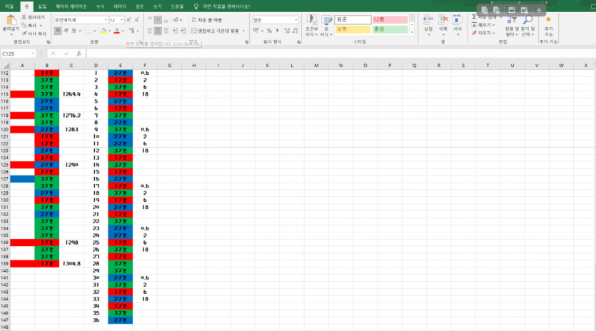
Task: Toggle Bold (가) formatting
Action: pos(58,31)
